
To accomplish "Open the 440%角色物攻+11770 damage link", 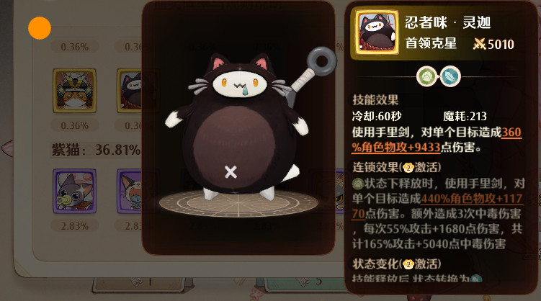I will click(x=437, y=206).
